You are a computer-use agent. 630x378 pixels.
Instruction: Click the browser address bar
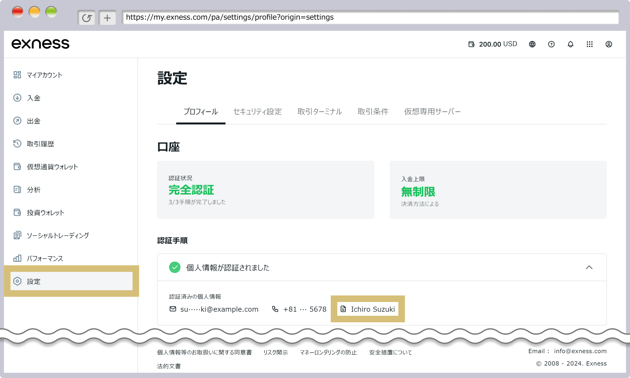tap(370, 17)
